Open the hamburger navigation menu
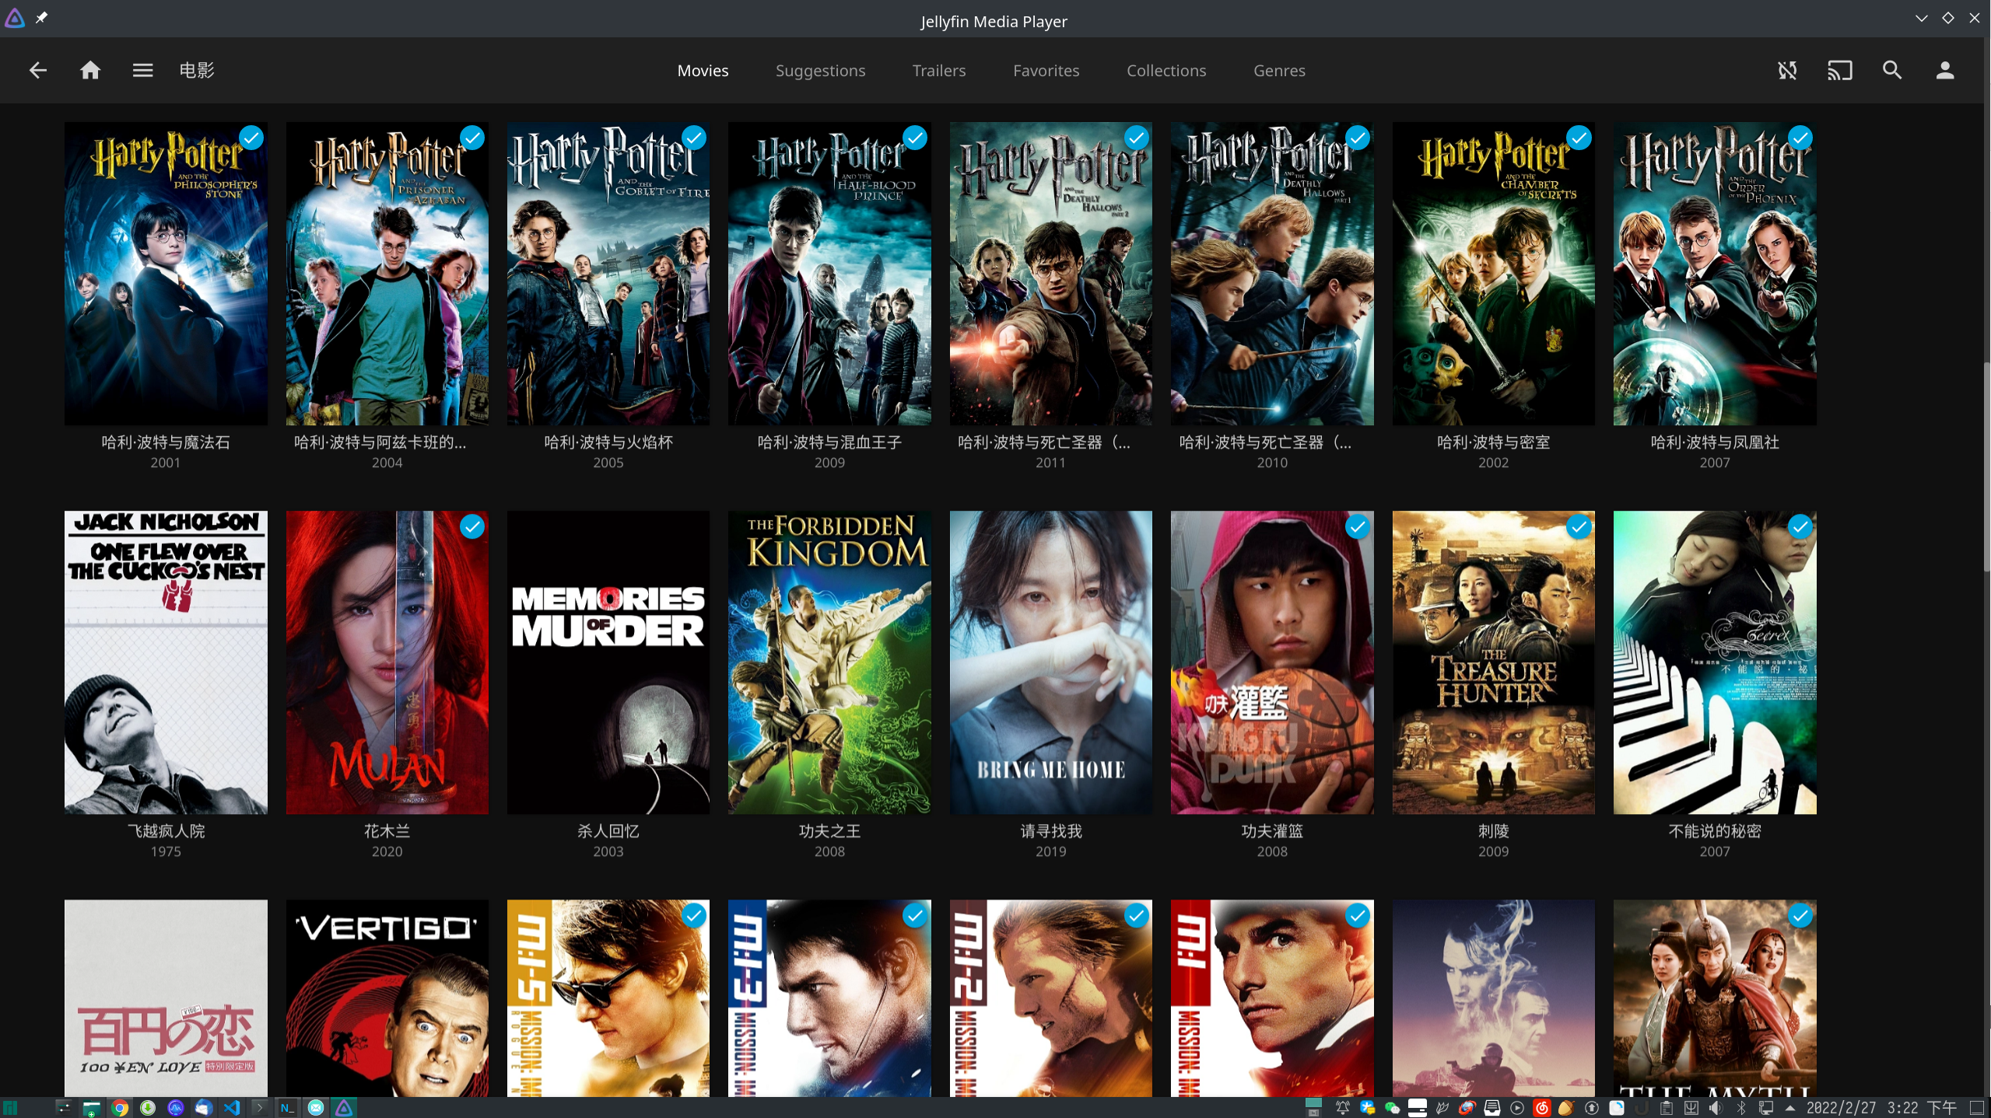Screen dimensions: 1991x1118 coord(142,71)
